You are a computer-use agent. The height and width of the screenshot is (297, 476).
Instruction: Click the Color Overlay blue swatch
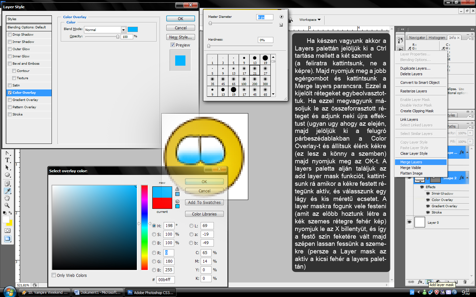click(133, 29)
